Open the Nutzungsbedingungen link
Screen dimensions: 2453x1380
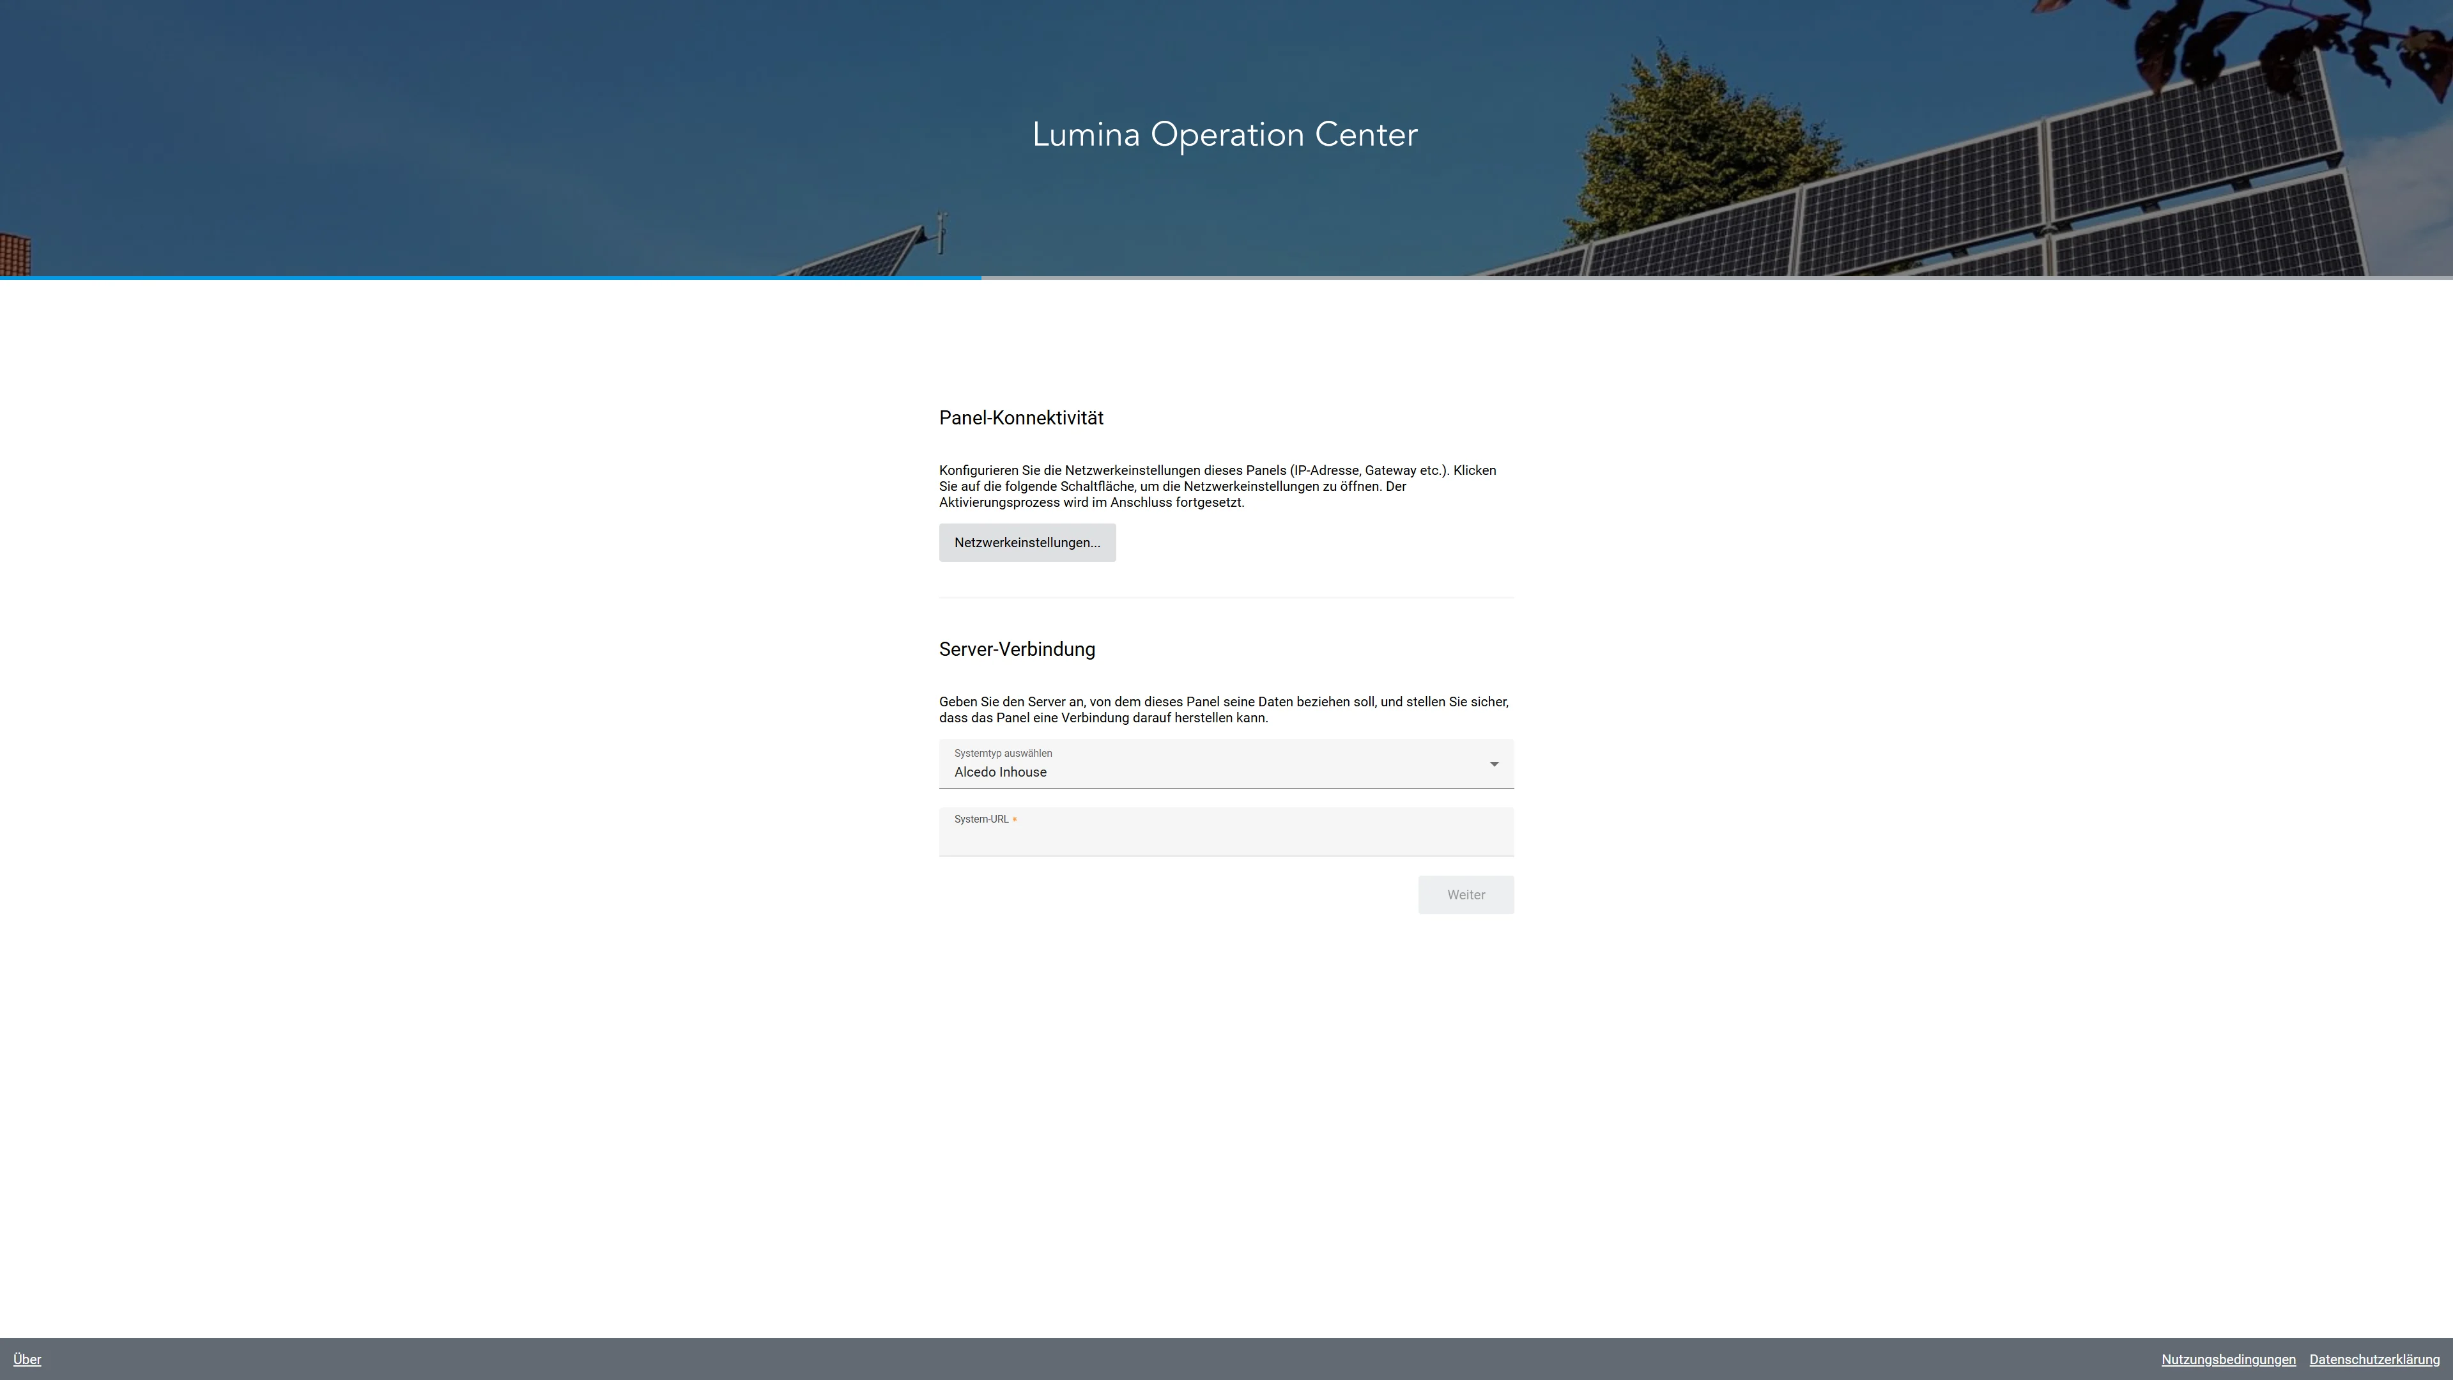tap(2228, 1359)
